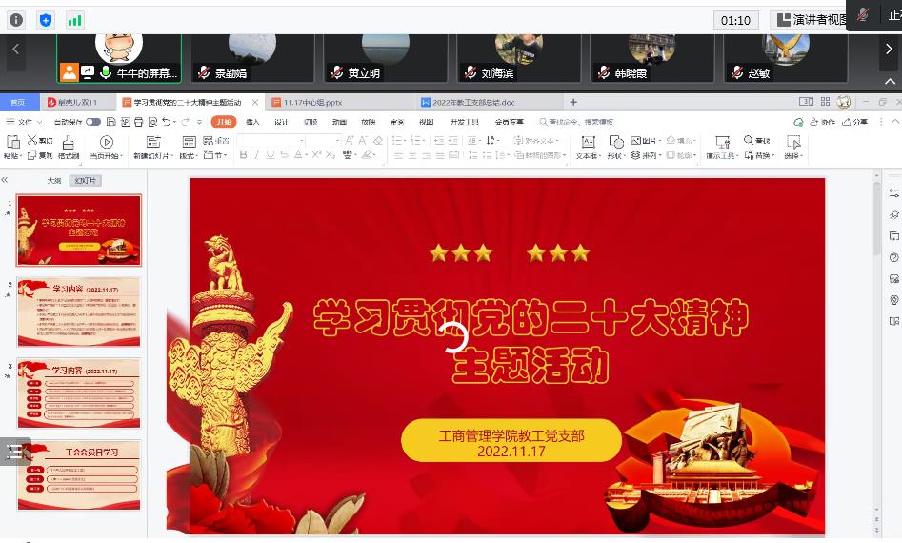Expand the File (文件) menu
This screenshot has width=902, height=543.
[25, 122]
